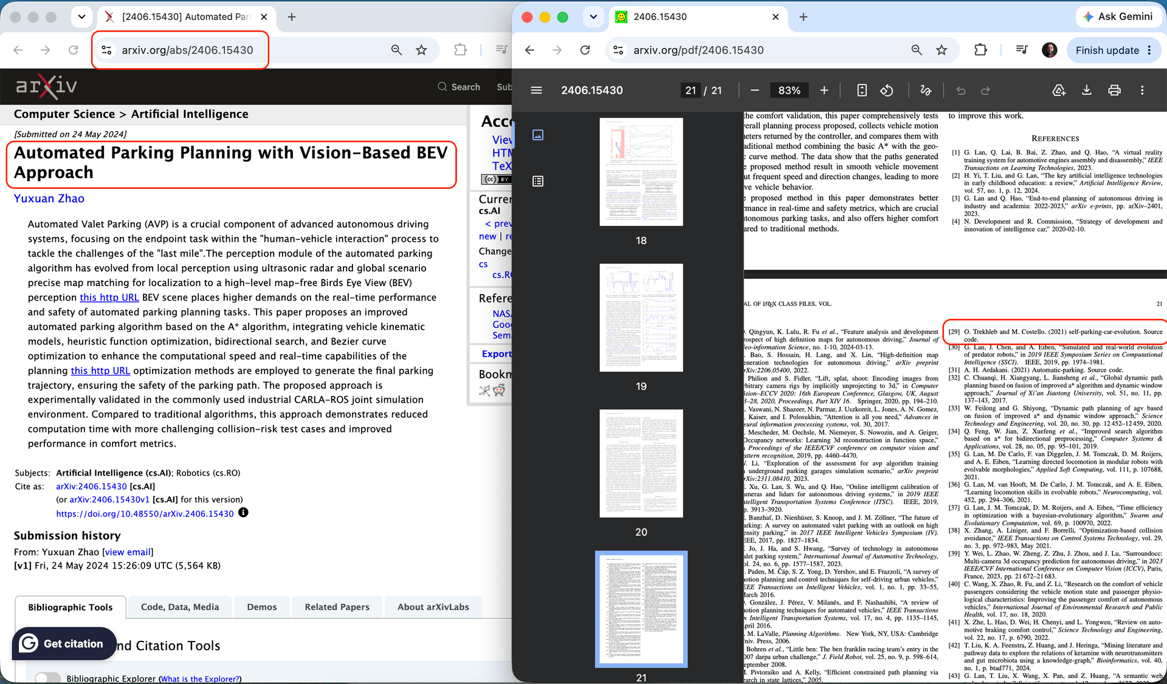The image size is (1167, 684).
Task: Click the first 'this http URL' link in abstract
Action: (109, 298)
